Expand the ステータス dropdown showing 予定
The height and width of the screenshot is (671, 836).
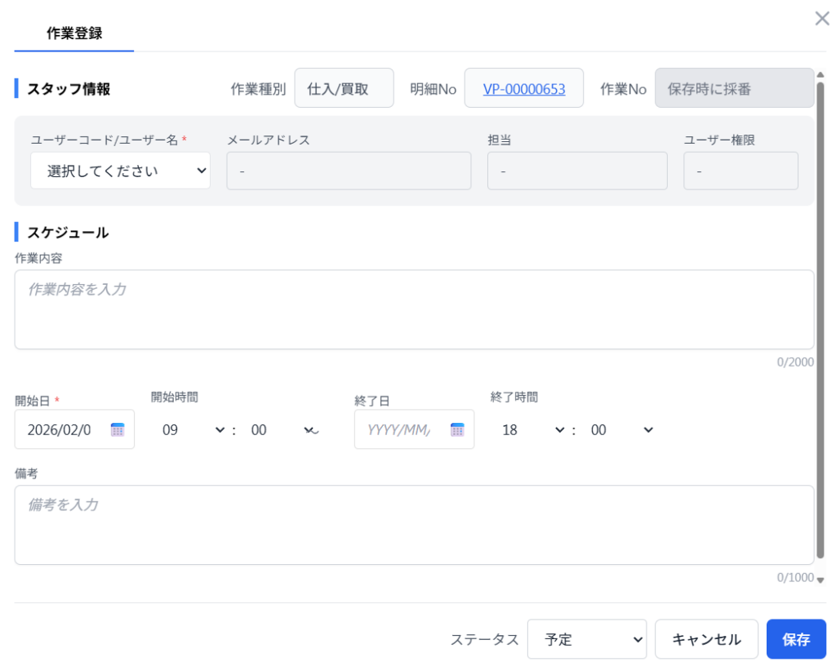(x=586, y=639)
